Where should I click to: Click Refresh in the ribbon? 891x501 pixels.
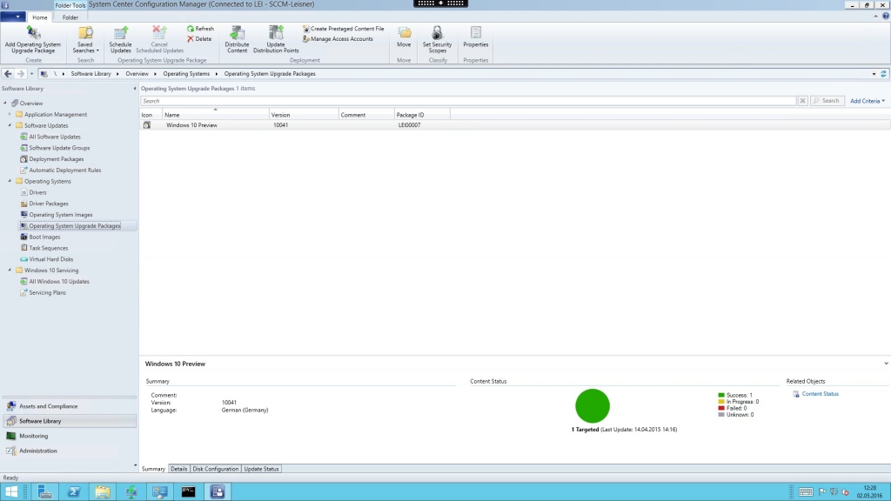coord(201,29)
